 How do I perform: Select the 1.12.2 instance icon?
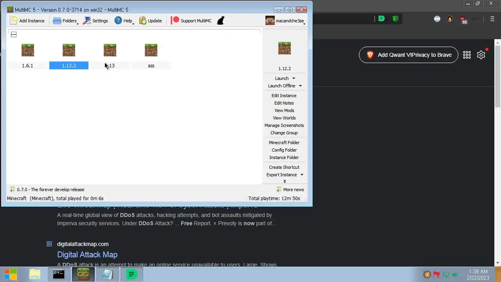(x=69, y=50)
